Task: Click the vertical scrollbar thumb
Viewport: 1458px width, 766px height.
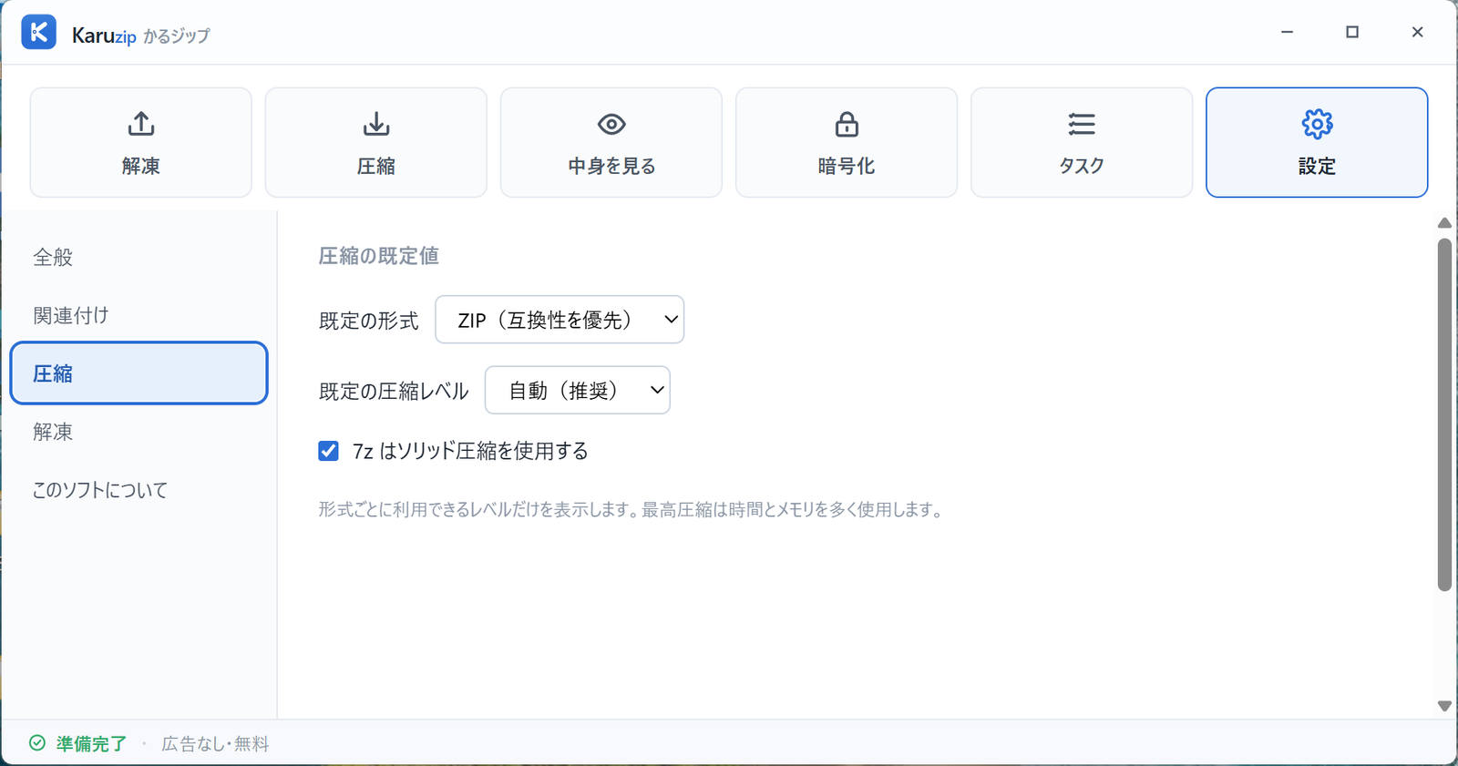Action: pyautogui.click(x=1444, y=414)
